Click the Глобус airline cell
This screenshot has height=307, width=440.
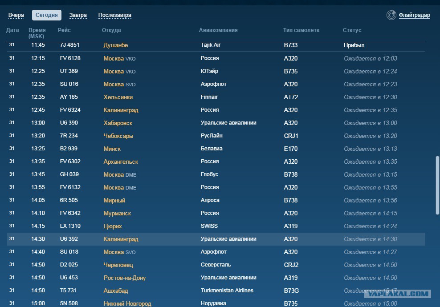(209, 174)
